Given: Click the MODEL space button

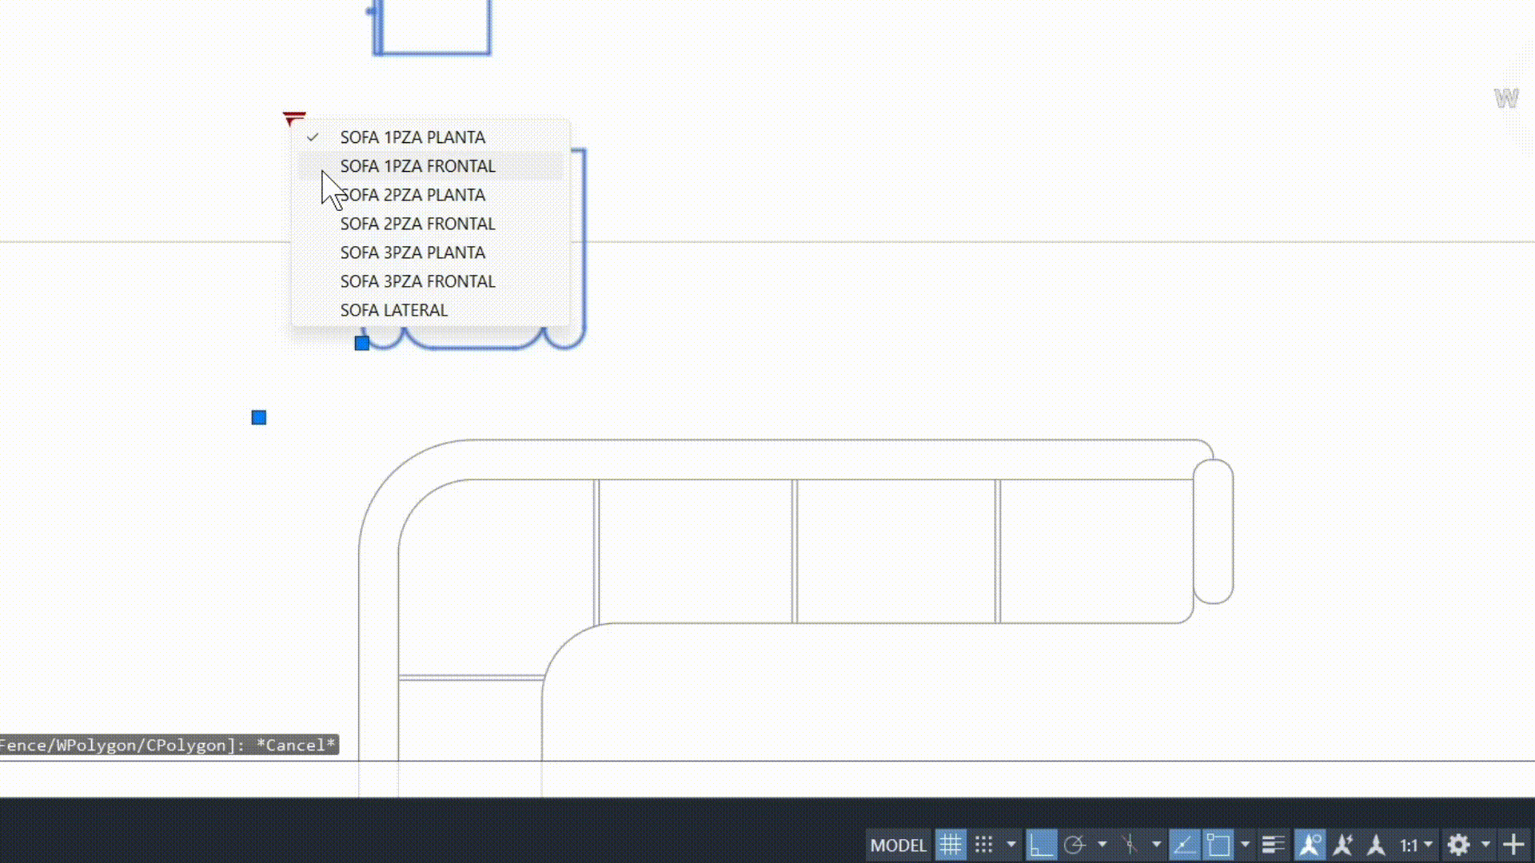Looking at the screenshot, I should [898, 845].
